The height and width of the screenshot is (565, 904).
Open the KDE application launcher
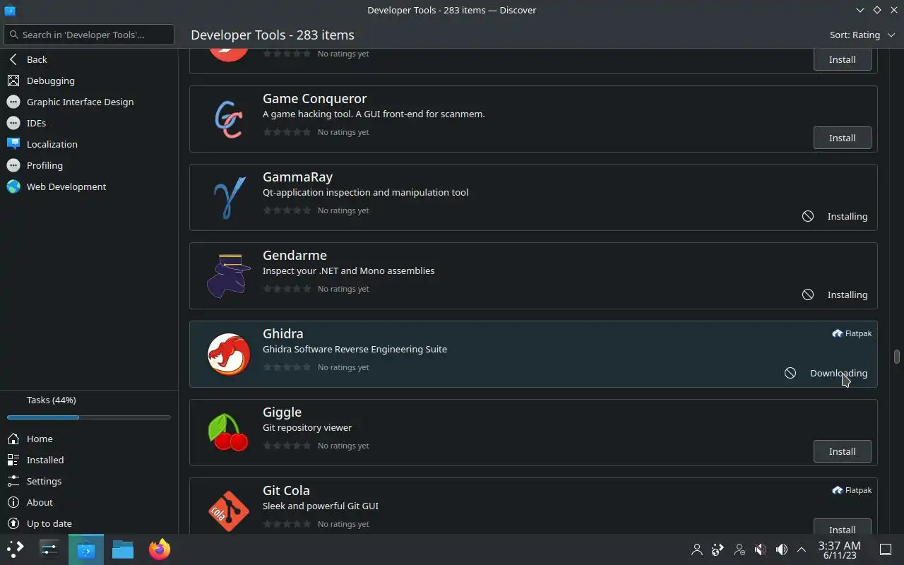pyautogui.click(x=16, y=549)
